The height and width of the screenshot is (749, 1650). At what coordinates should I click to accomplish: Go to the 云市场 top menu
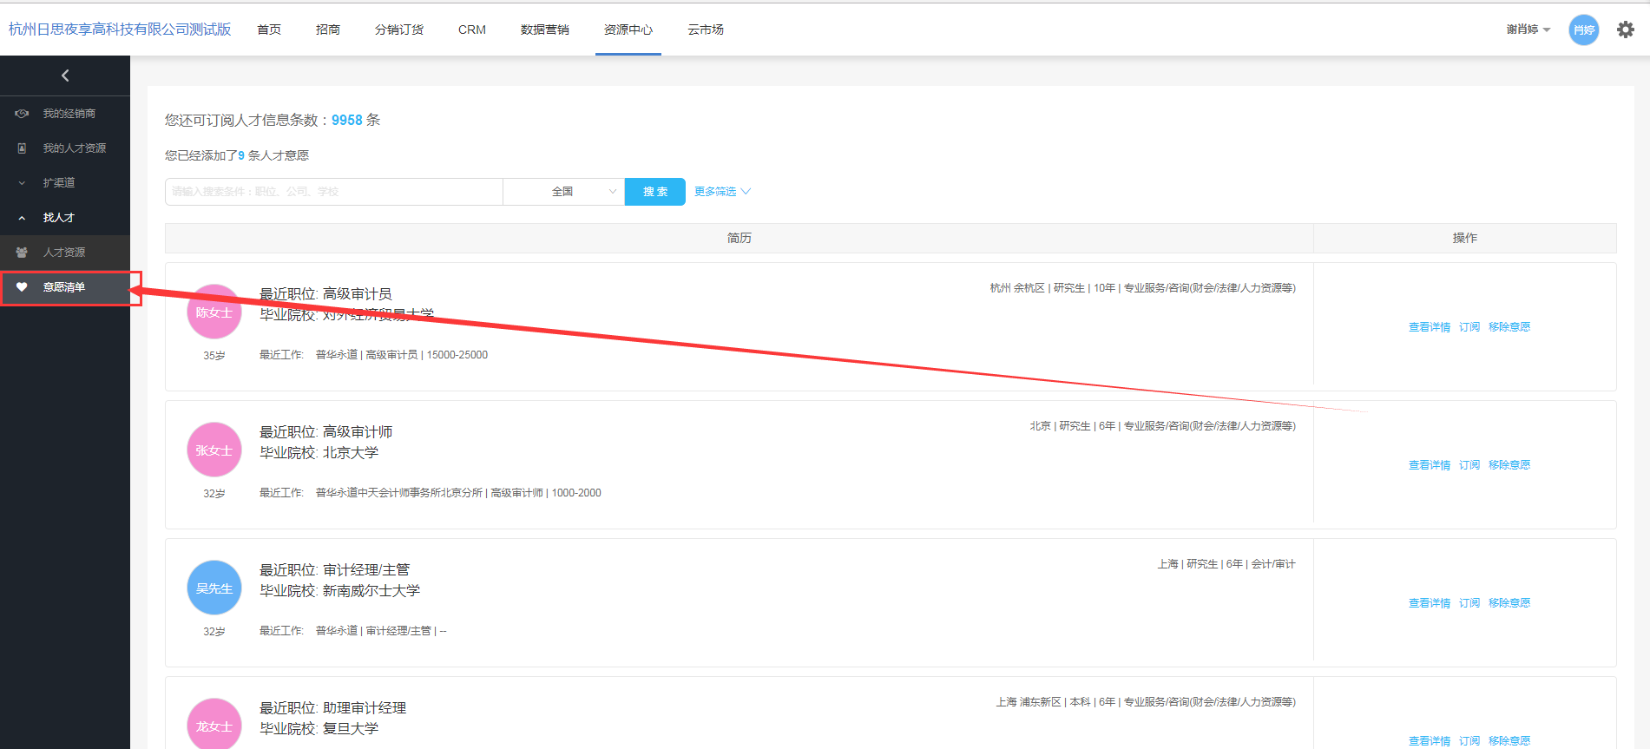(705, 30)
